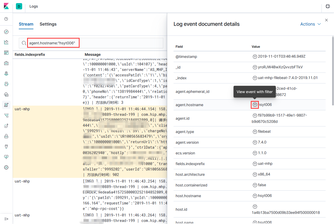The image size is (334, 224).
Task: Open Dev Tools wrench icon
Action: (6, 147)
